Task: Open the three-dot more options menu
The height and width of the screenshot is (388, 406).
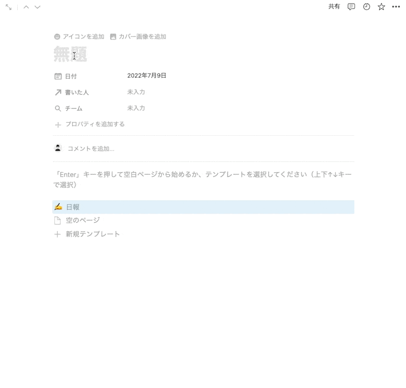Action: pyautogui.click(x=396, y=7)
